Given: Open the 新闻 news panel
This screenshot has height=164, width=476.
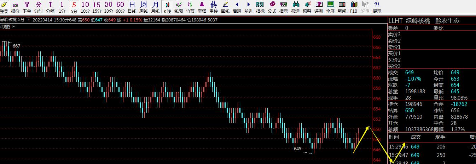Looking at the screenshot, I should click(x=342, y=7).
